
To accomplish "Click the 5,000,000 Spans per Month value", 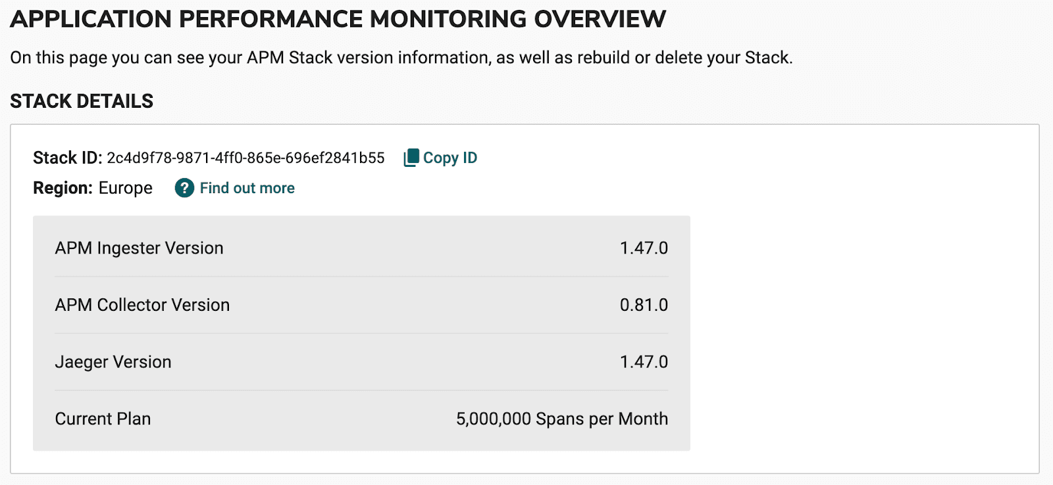I will 563,419.
